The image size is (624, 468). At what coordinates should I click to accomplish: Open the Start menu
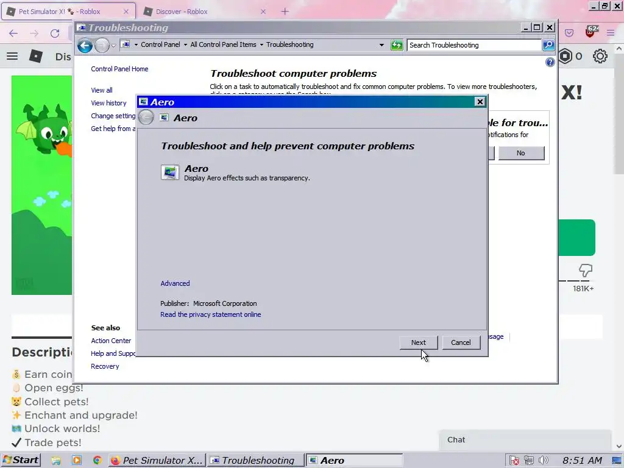point(21,460)
